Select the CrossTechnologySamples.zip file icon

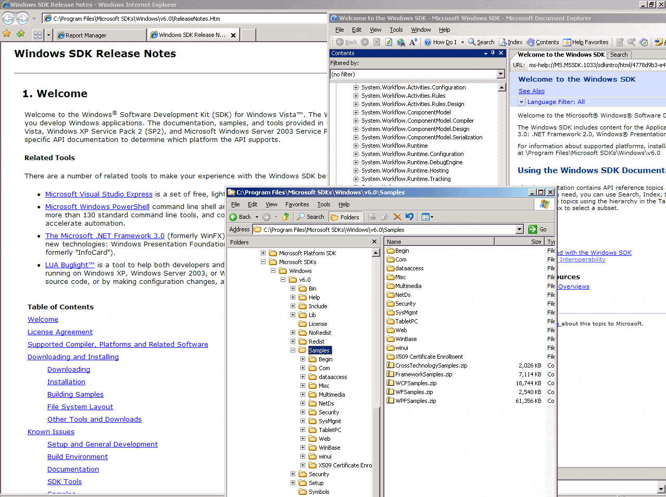click(x=390, y=365)
